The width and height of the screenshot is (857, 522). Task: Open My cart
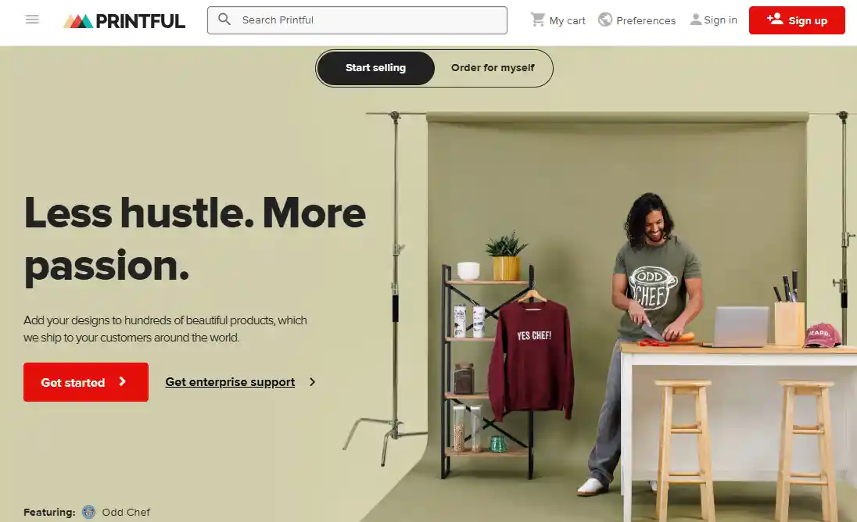tap(558, 20)
